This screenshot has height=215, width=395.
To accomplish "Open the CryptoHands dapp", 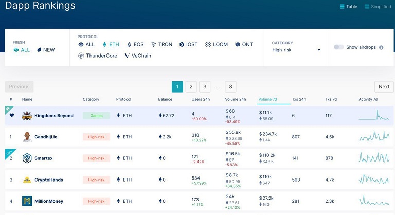I will (49, 180).
